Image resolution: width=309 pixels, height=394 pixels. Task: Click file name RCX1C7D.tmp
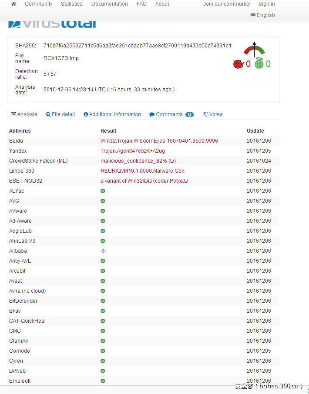coord(61,58)
